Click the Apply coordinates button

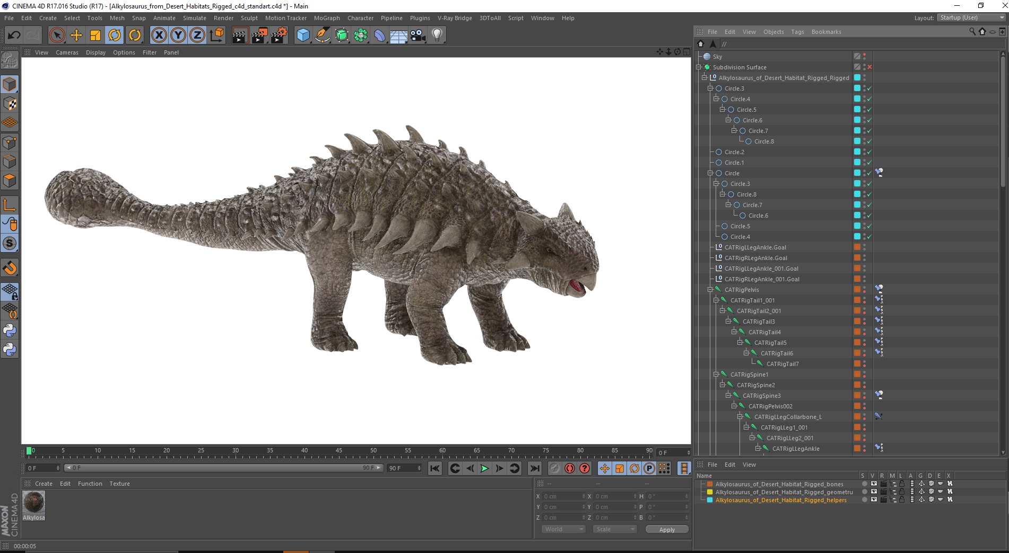[667, 529]
